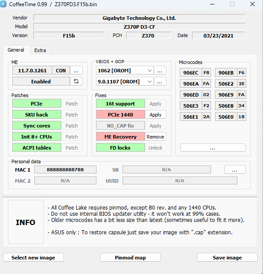Click Personal data ellipsis button
This screenshot has width=263, height=274.
pos(235,169)
